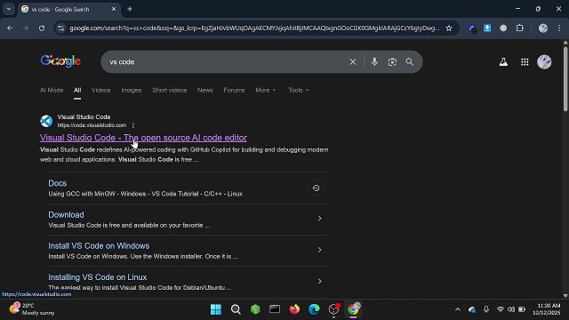Switch to the Images tab
Image resolution: width=569 pixels, height=320 pixels.
(132, 90)
